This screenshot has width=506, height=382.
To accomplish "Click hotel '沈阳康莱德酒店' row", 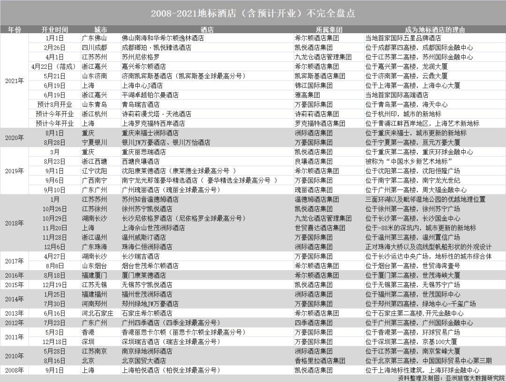I will coord(179,171).
